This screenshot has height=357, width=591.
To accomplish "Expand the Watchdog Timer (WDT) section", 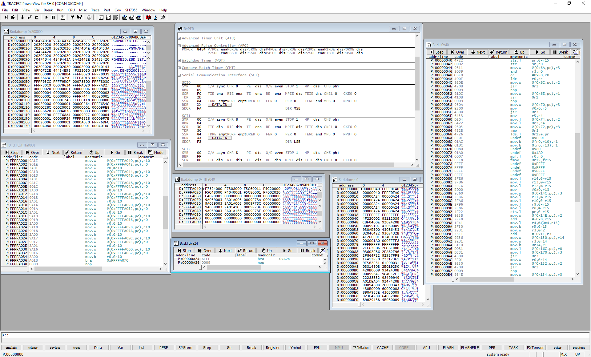I will tap(179, 60).
